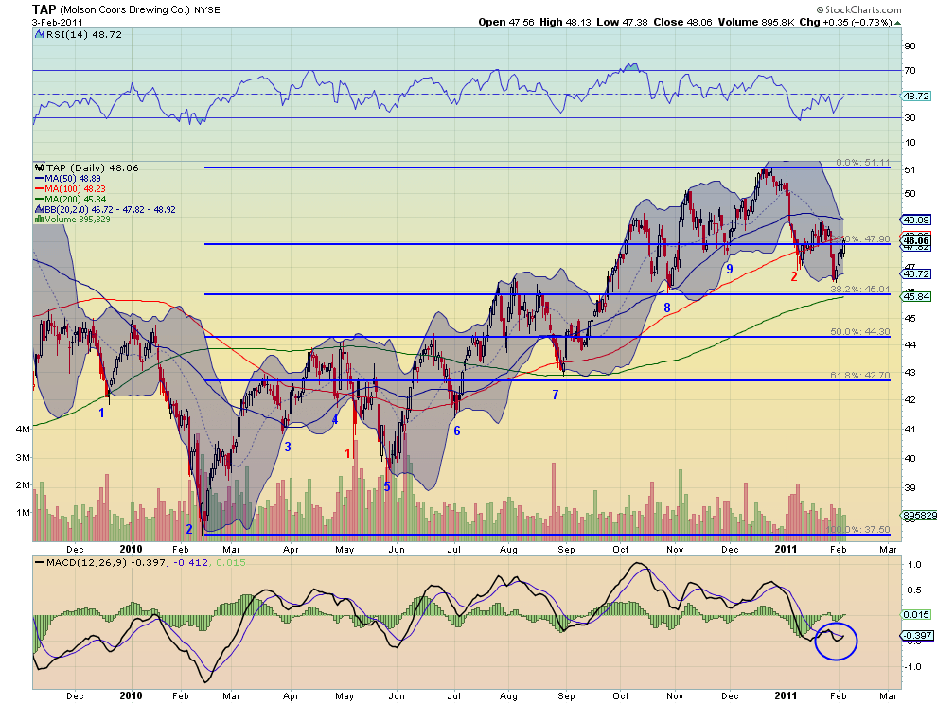This screenshot has width=937, height=704.
Task: Click the 38.2%: 45.91 Fibonacci label
Action: click(860, 289)
